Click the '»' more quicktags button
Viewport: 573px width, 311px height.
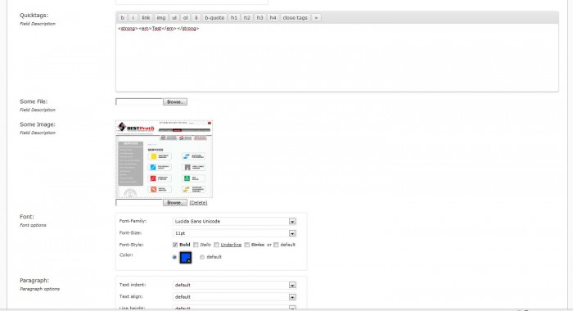coord(317,17)
